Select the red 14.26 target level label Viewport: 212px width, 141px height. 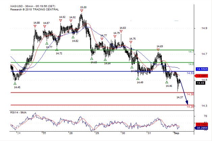pos(190,107)
